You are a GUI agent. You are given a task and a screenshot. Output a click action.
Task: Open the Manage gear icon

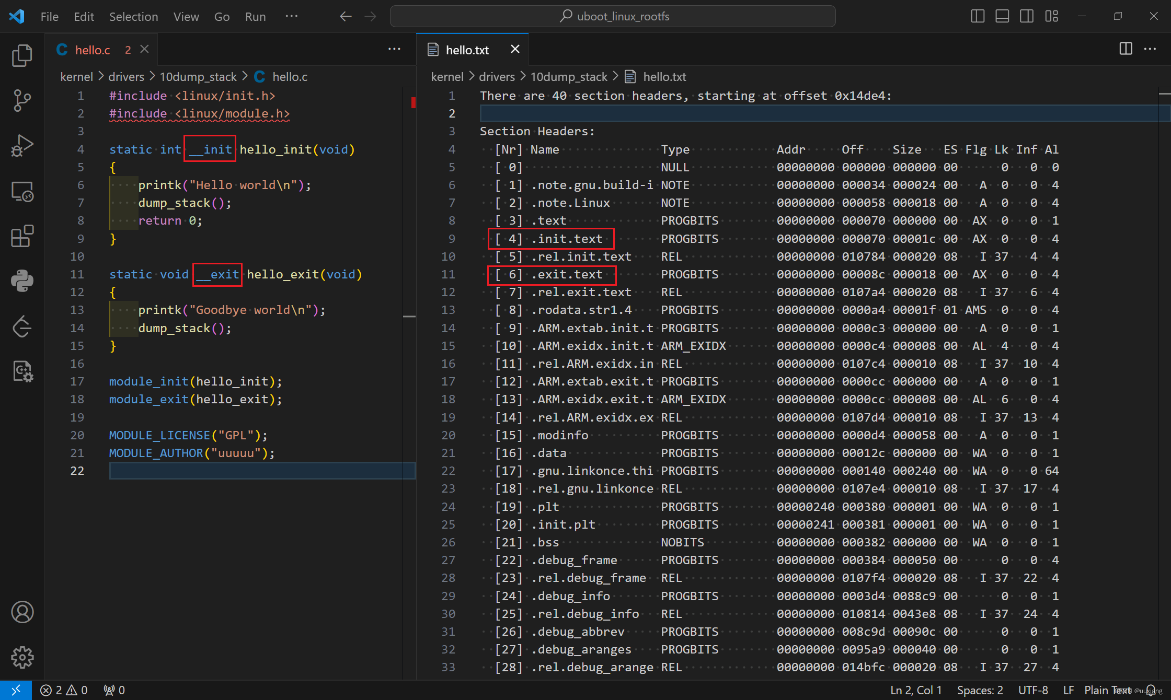(22, 657)
